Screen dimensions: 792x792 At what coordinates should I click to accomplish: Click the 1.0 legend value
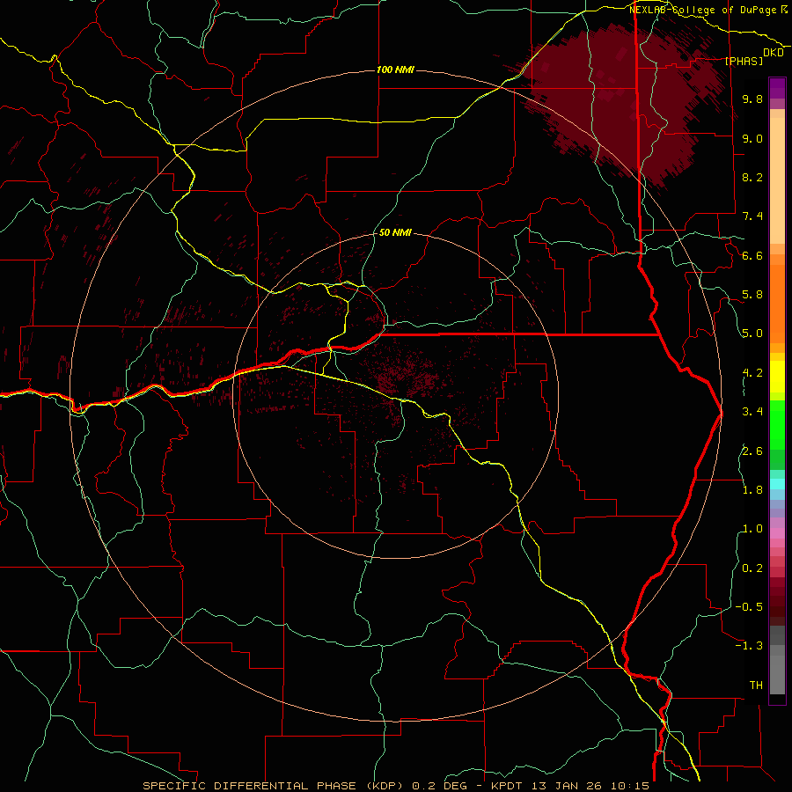(752, 529)
